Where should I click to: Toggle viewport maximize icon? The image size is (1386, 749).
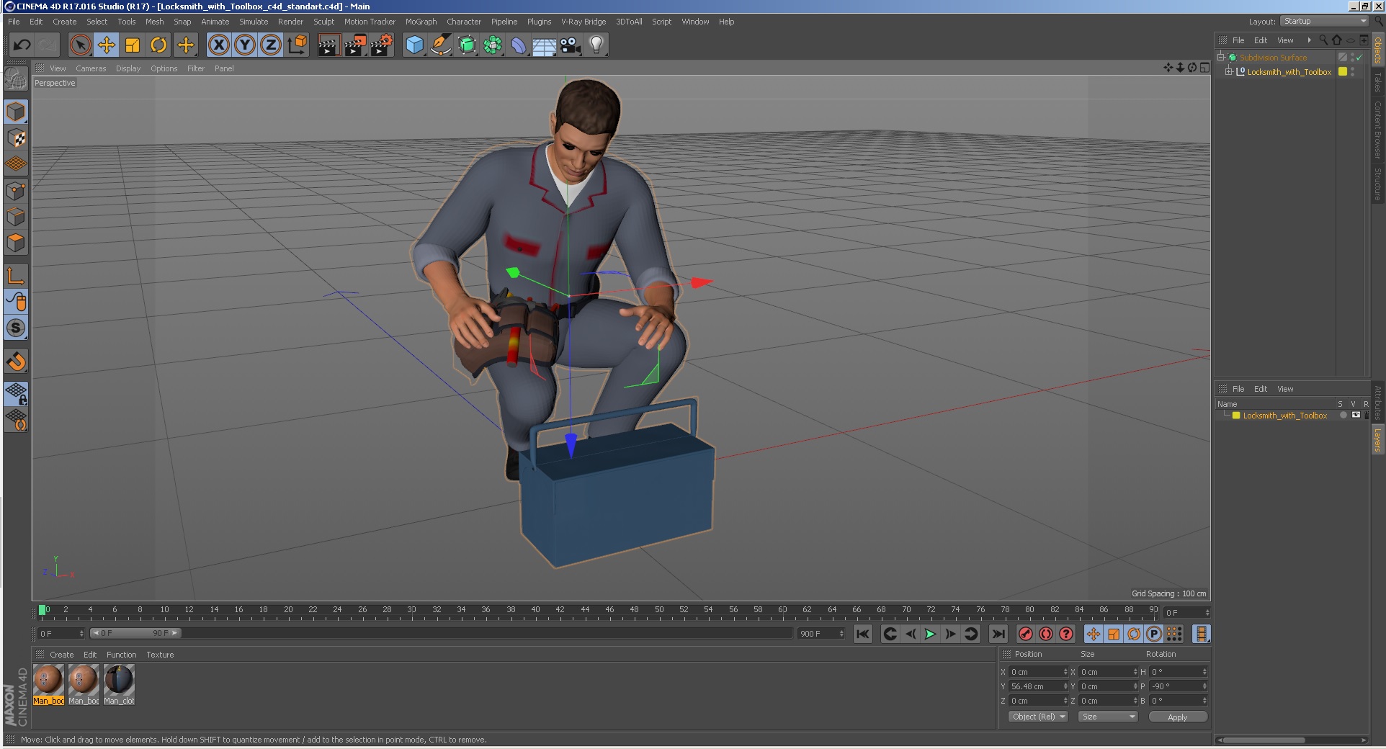tap(1204, 68)
